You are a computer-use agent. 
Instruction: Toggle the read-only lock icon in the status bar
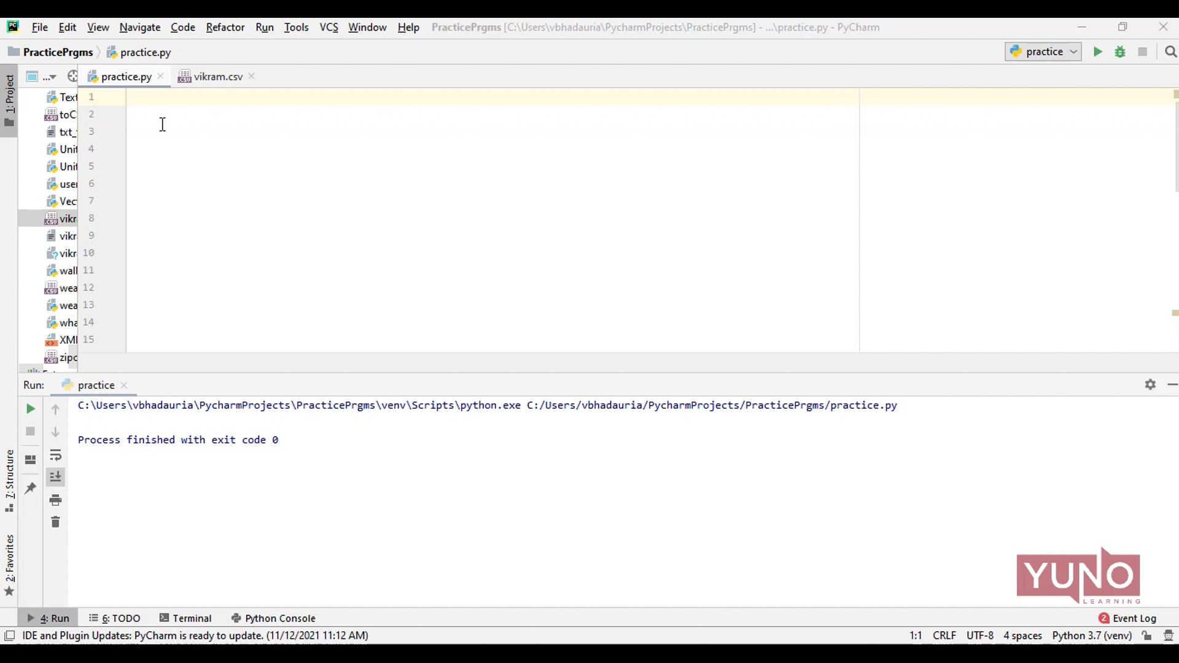pyautogui.click(x=1147, y=635)
